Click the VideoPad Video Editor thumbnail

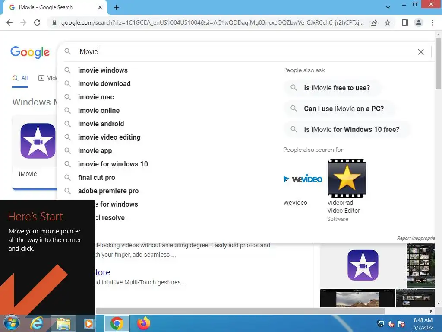(x=347, y=178)
